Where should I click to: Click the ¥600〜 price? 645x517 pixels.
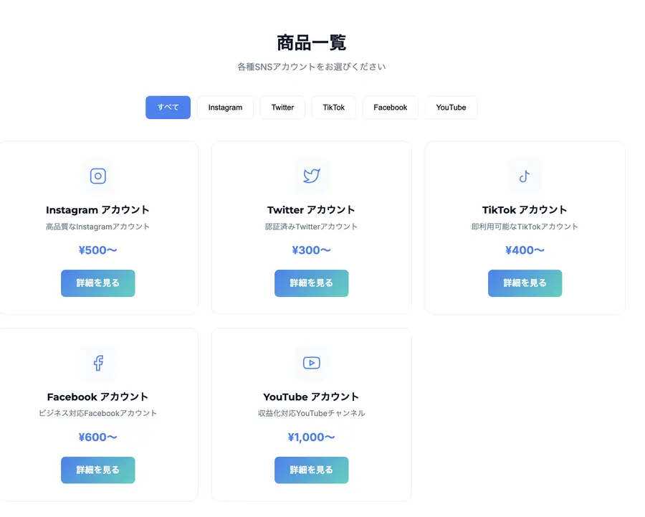pos(98,437)
